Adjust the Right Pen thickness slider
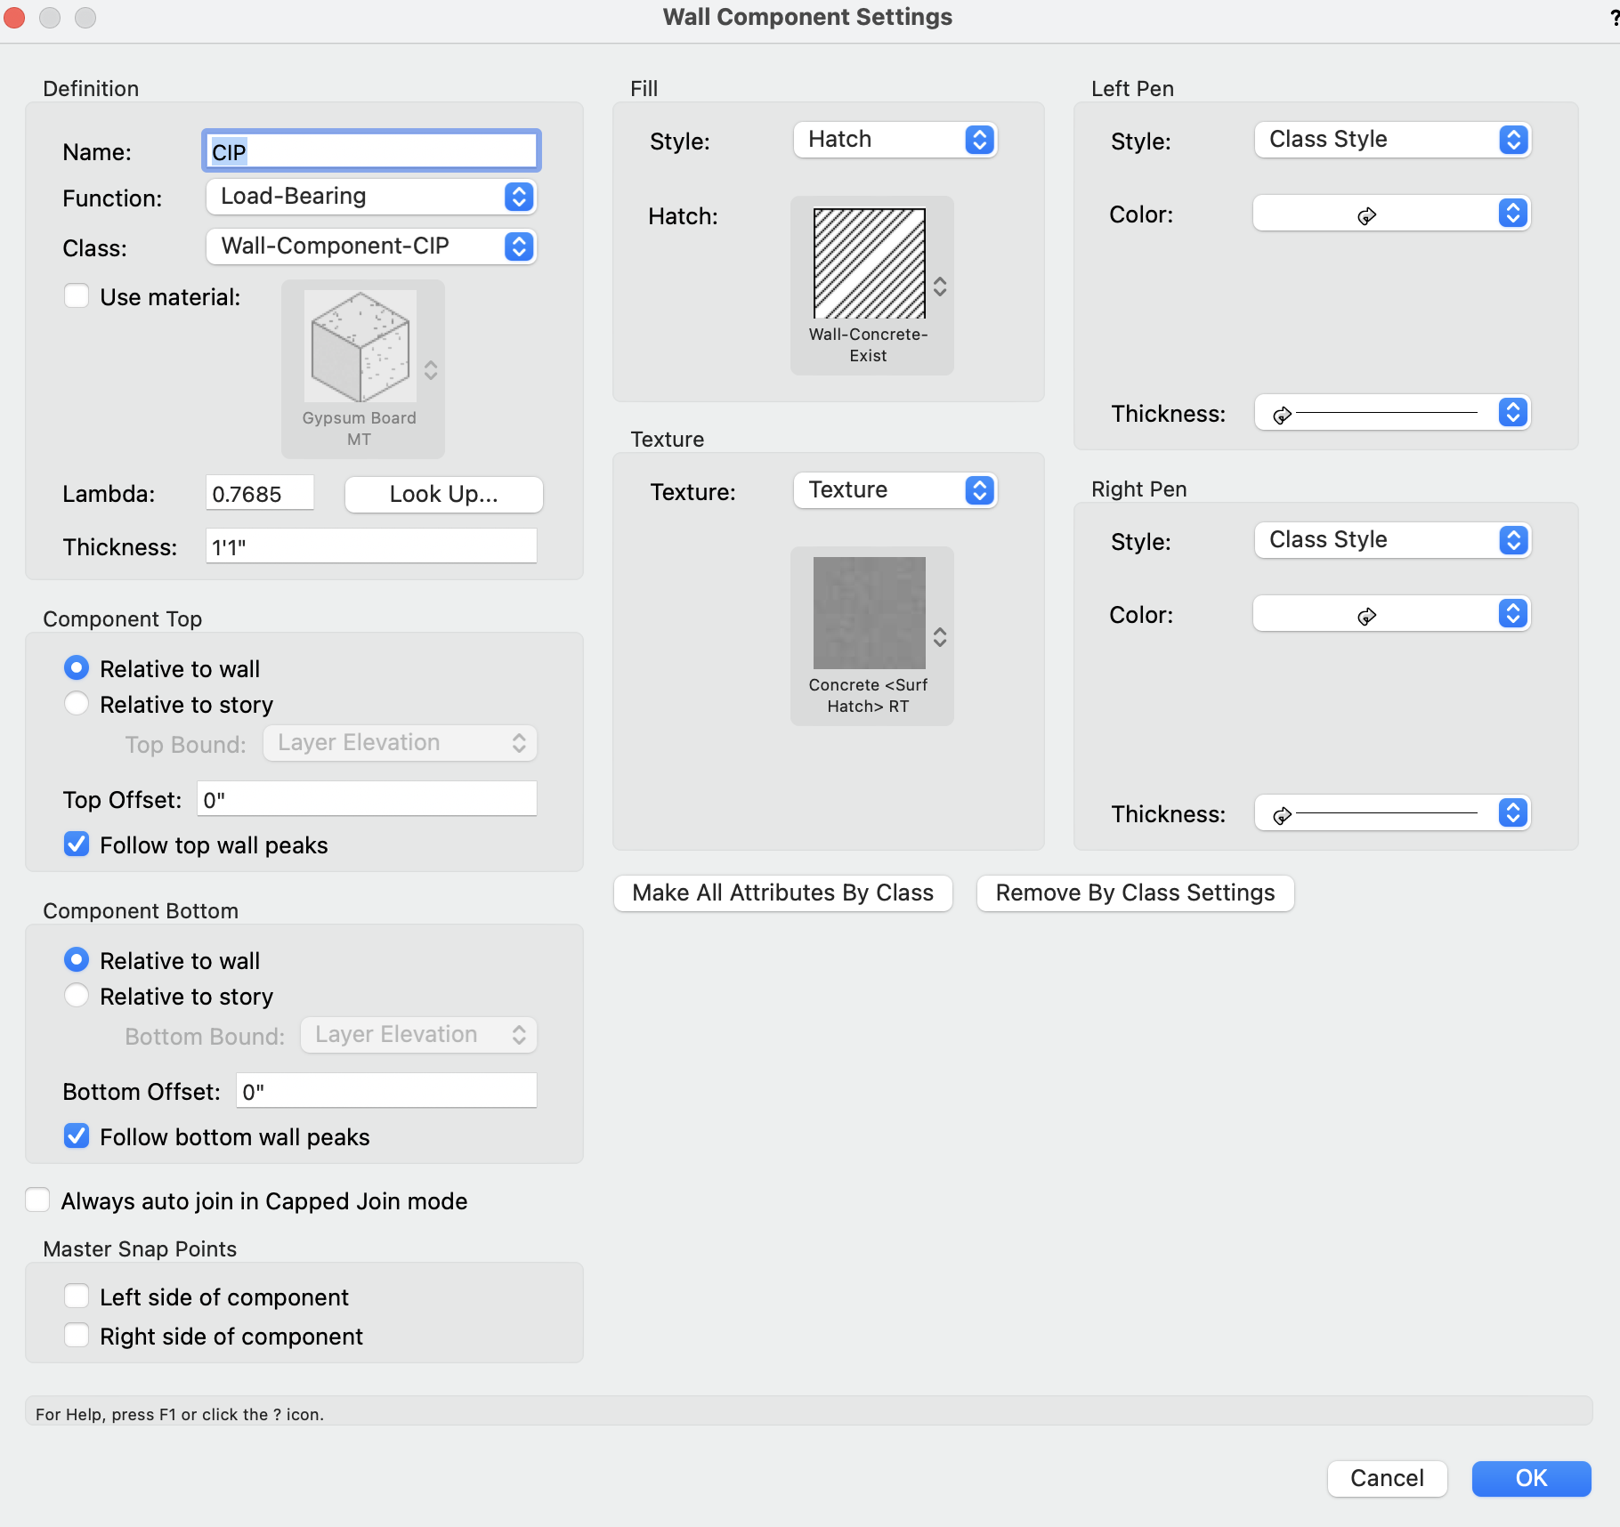 (1389, 812)
